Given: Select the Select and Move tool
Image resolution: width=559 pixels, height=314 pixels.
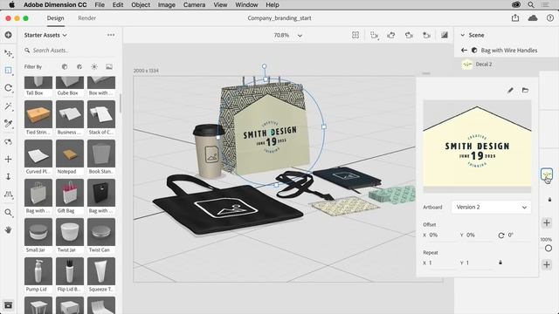Looking at the screenshot, I should point(8,53).
